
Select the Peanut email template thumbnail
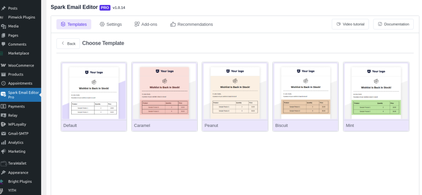(235, 91)
